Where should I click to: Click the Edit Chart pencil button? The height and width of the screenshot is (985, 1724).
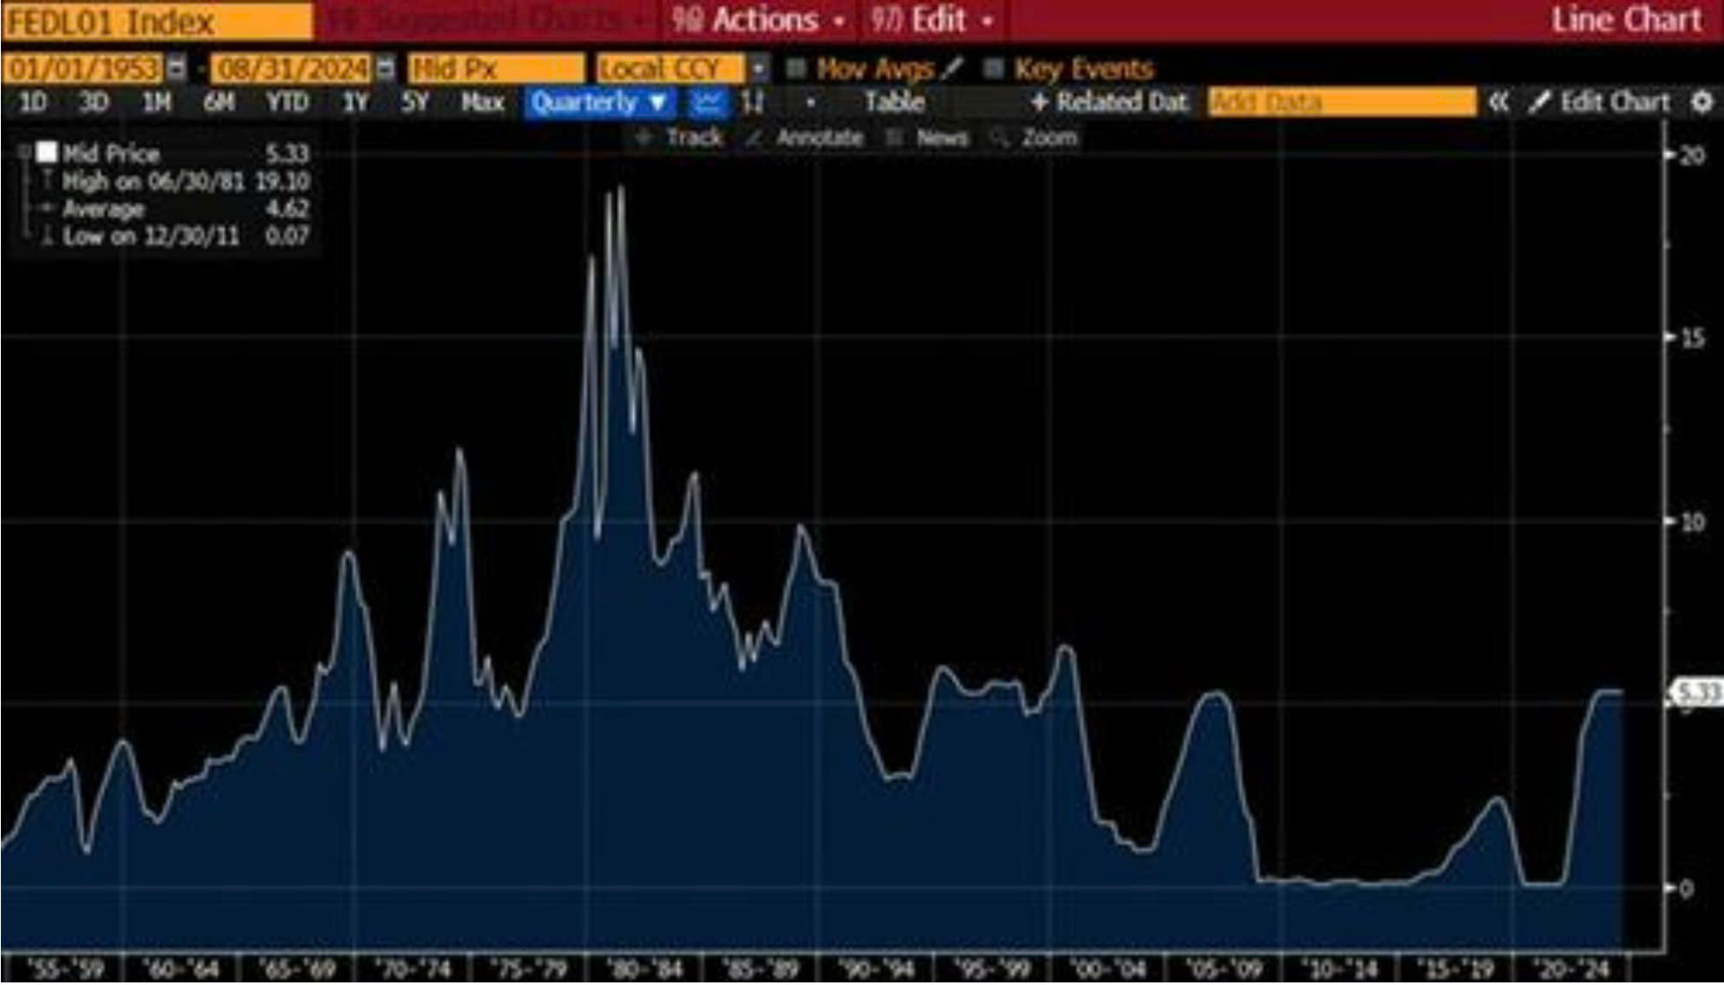(1599, 102)
